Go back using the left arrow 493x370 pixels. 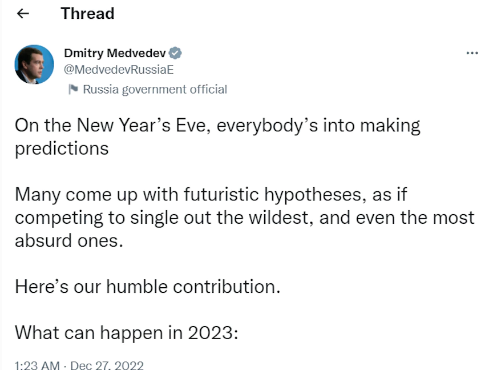click(23, 14)
